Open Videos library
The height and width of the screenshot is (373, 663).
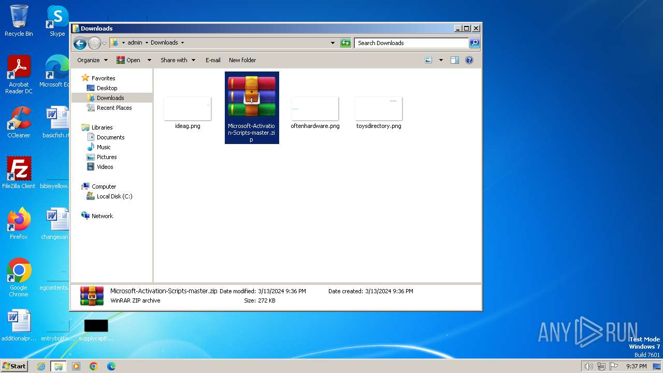tap(105, 167)
